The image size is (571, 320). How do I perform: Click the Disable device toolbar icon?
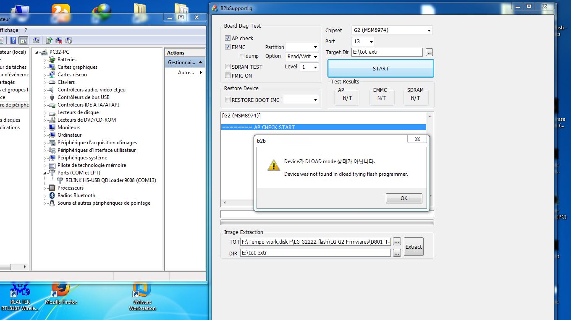tap(68, 40)
